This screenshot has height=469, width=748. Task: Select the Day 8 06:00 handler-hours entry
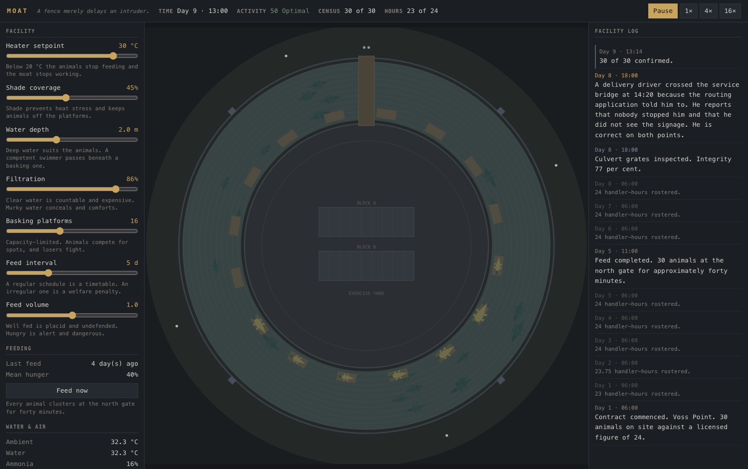(x=668, y=188)
